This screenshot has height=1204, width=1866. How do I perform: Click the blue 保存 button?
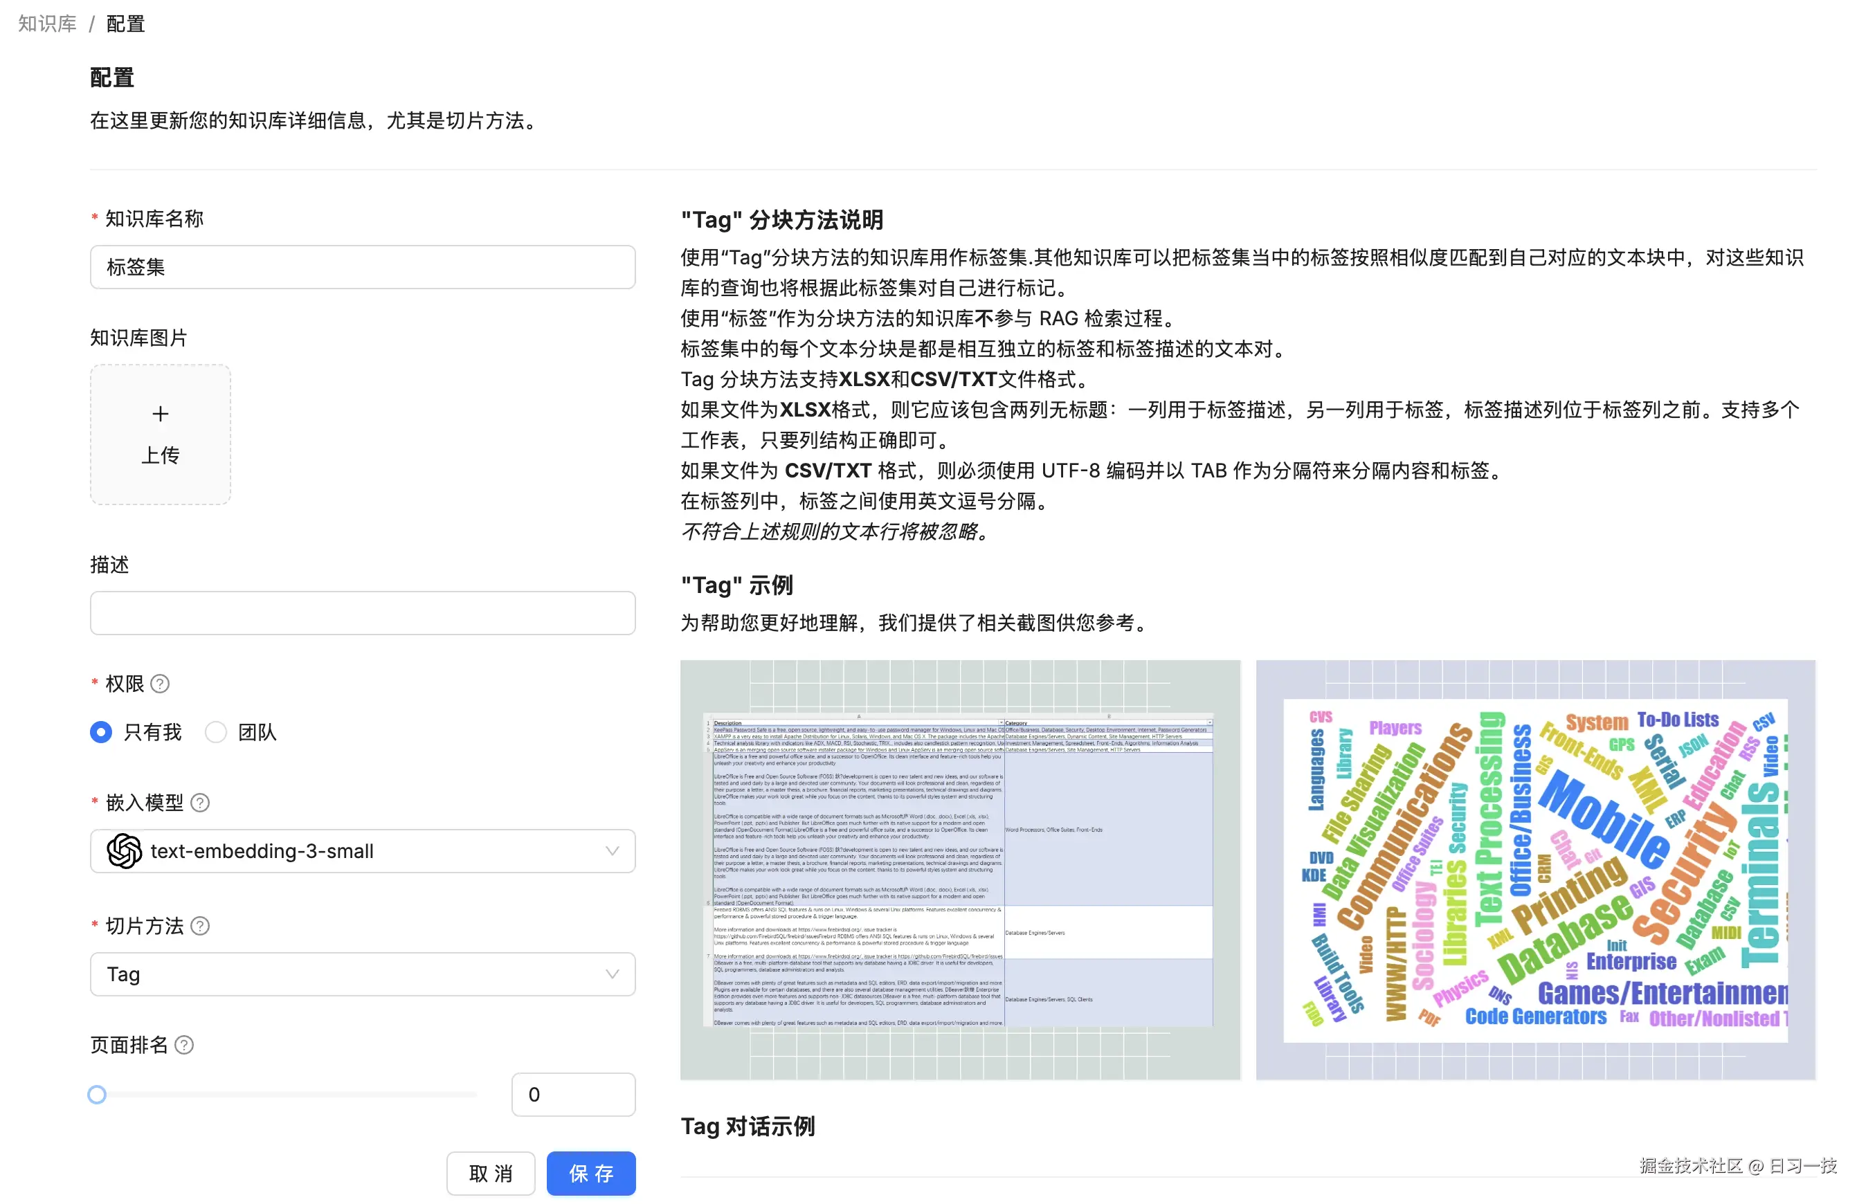(590, 1174)
